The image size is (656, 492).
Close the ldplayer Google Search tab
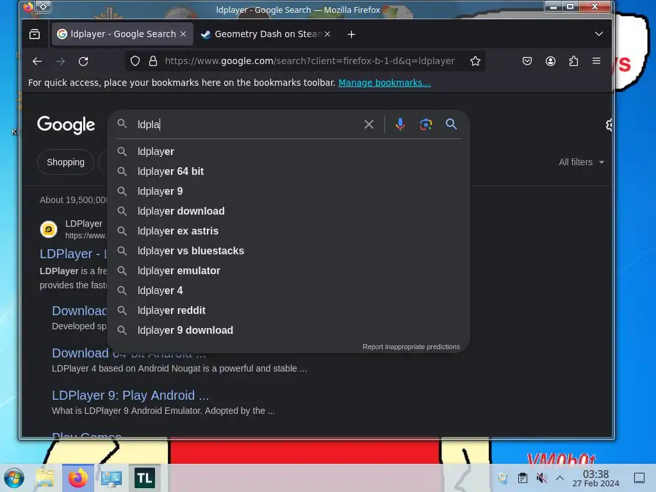[183, 35]
